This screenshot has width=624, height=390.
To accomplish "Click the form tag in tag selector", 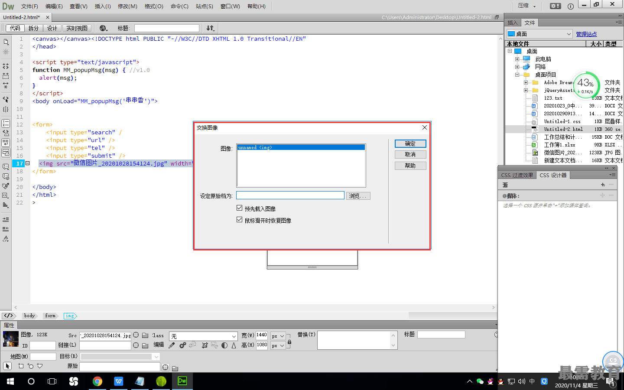I will 50,316.
